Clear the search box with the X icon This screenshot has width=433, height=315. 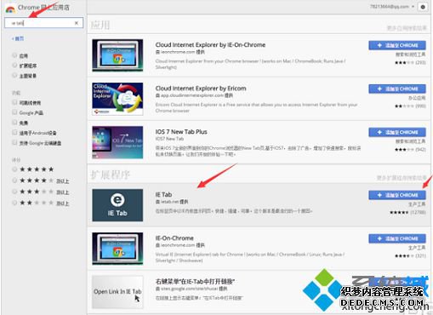point(77,23)
